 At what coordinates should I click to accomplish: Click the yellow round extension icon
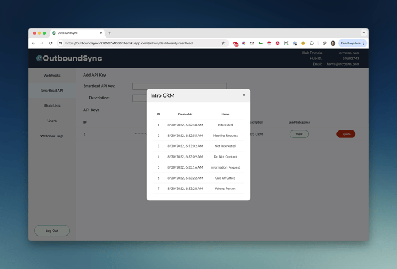[303, 43]
